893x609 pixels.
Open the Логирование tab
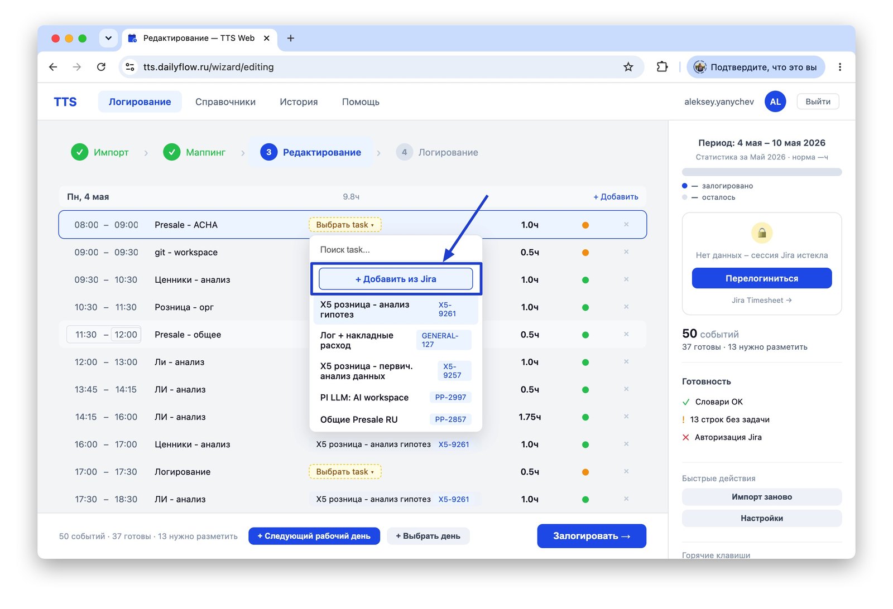(140, 102)
